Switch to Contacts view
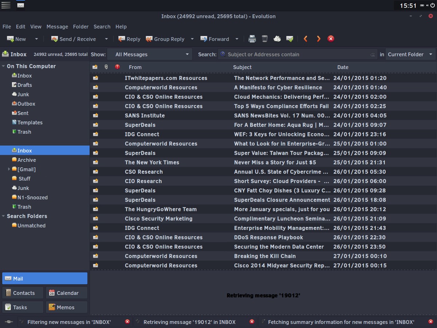 tap(23, 293)
